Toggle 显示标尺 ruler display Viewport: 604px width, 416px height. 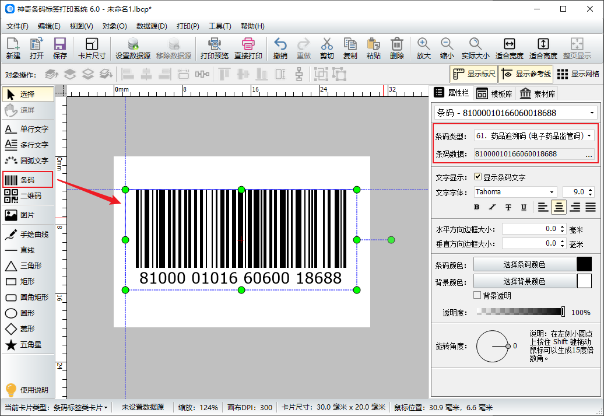click(x=474, y=74)
